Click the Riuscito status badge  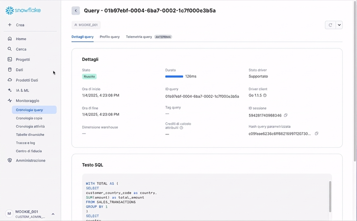(89, 76)
